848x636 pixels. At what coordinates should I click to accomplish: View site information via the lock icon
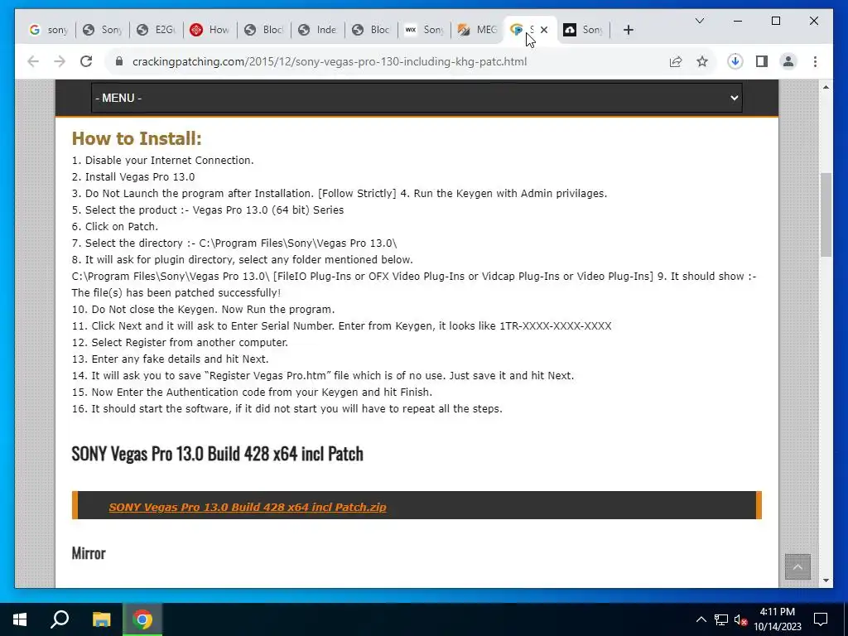pos(119,61)
